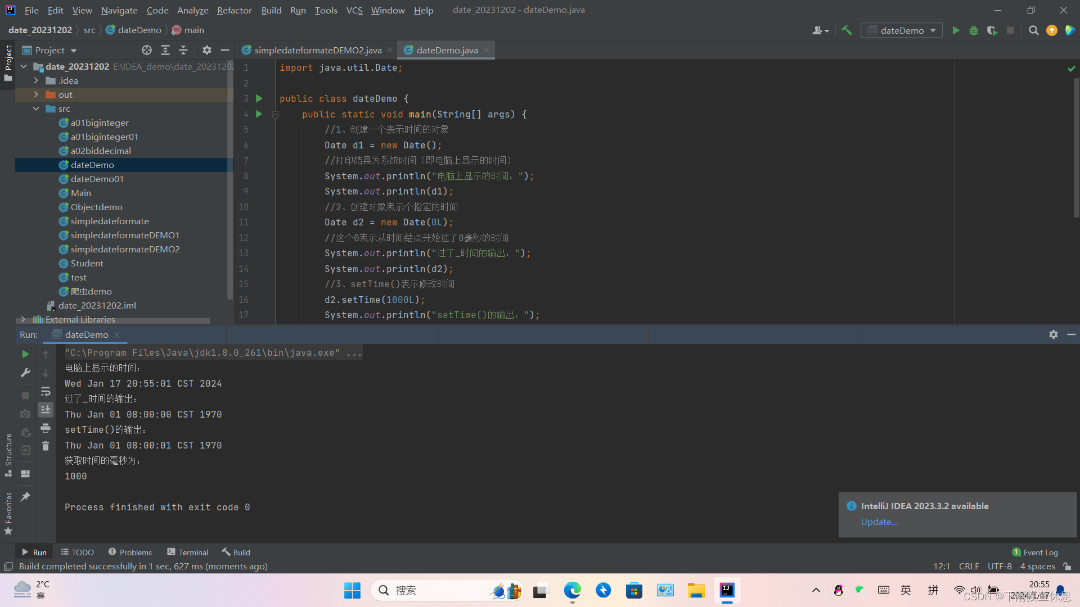Open Run panel settings gear

(1054, 334)
